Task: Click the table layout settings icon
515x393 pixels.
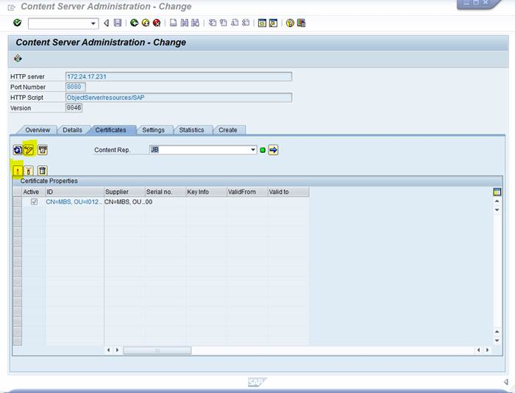Action: [x=497, y=192]
